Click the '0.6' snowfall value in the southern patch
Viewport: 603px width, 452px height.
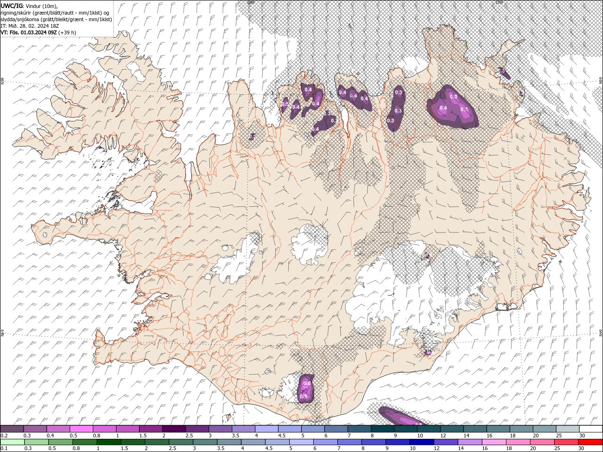click(307, 384)
